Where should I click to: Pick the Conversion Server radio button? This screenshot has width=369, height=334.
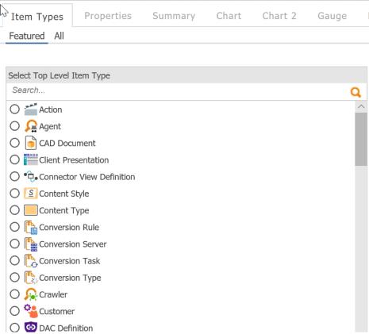click(x=15, y=244)
